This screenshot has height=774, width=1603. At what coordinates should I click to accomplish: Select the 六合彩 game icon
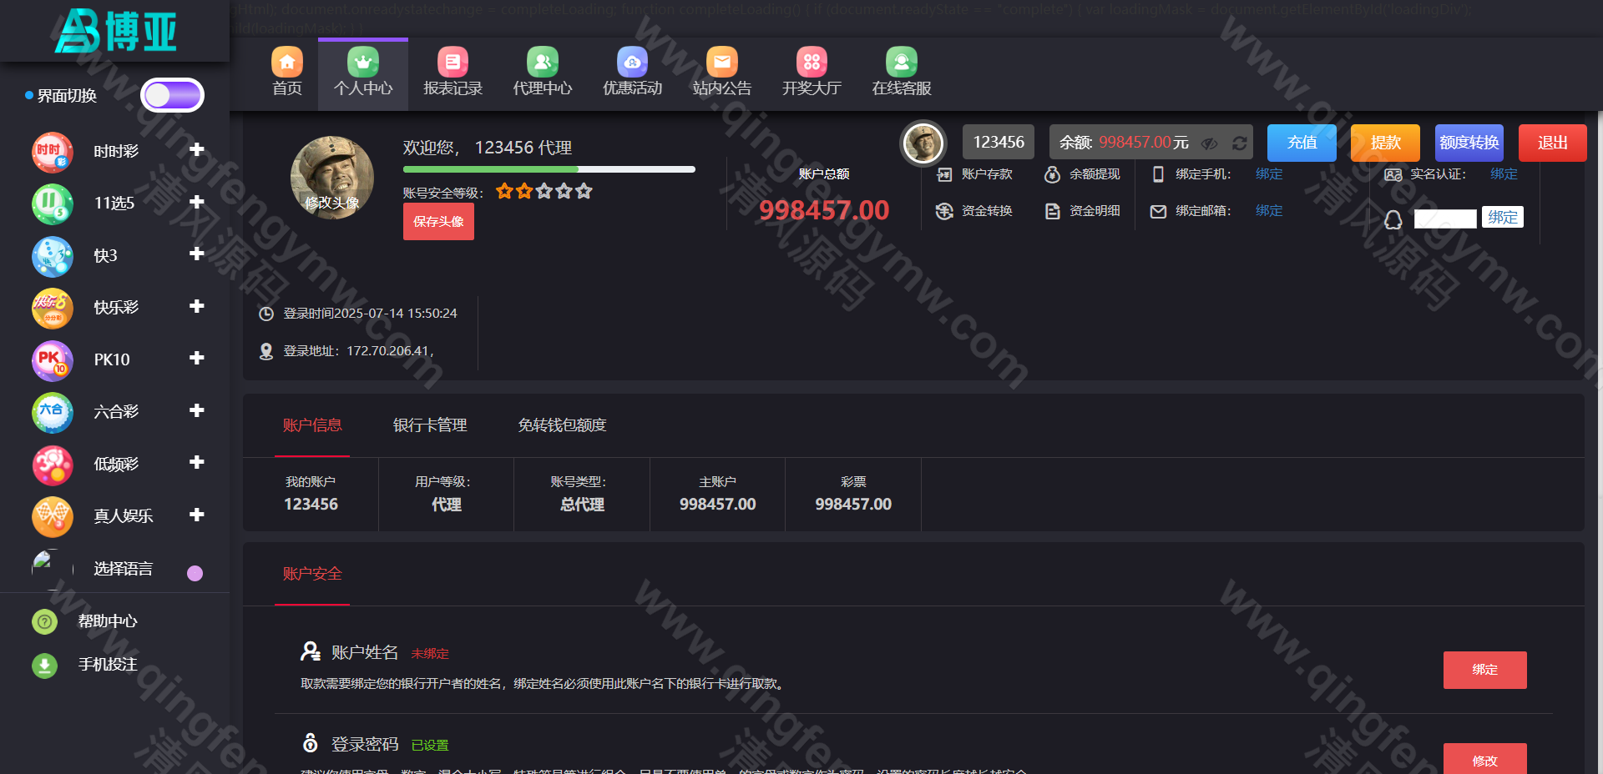[53, 412]
